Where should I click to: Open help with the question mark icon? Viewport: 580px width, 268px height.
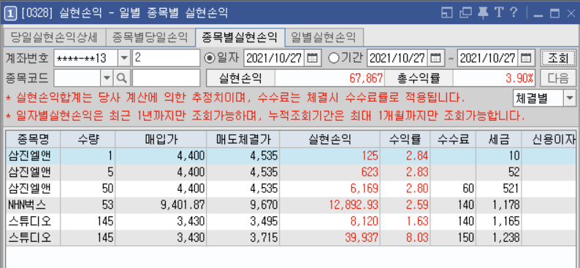click(x=513, y=13)
